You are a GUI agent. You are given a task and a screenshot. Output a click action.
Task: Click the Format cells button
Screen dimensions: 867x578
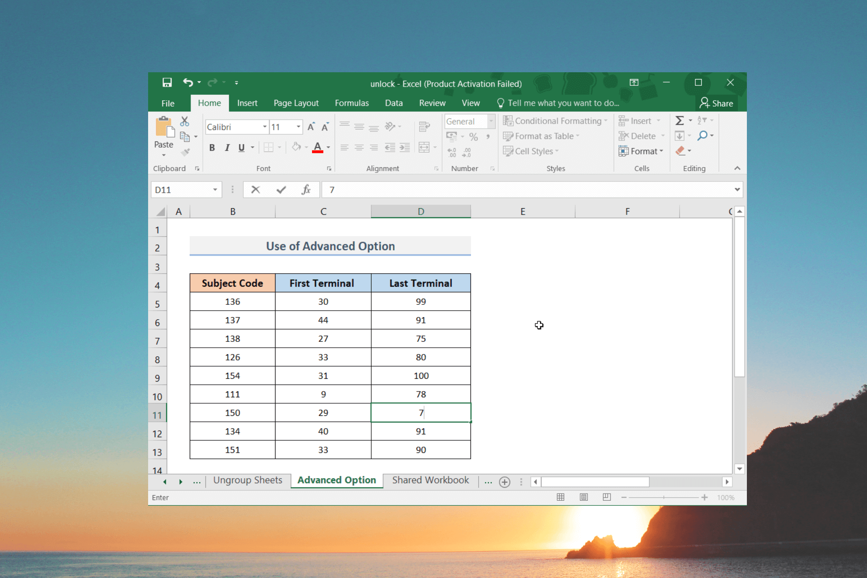[x=641, y=151]
